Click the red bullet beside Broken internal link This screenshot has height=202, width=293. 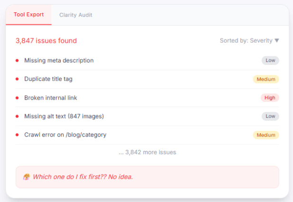pos(17,98)
